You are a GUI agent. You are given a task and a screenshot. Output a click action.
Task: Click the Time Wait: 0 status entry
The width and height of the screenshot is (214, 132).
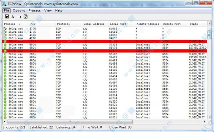click(x=92, y=127)
